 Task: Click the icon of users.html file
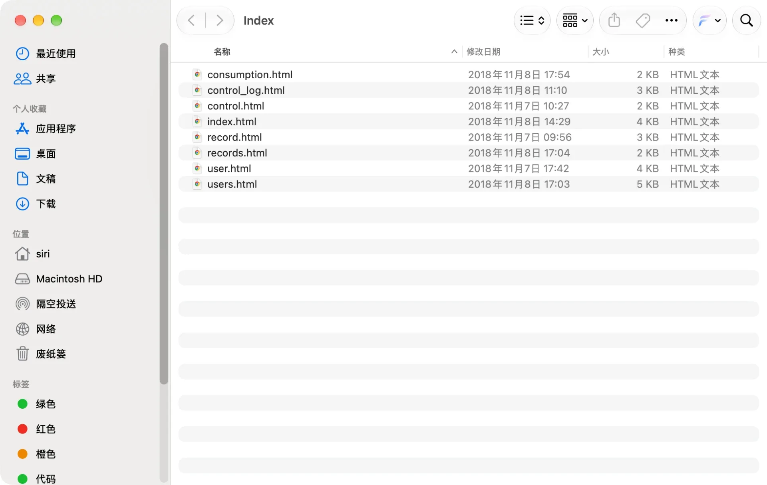click(x=197, y=184)
